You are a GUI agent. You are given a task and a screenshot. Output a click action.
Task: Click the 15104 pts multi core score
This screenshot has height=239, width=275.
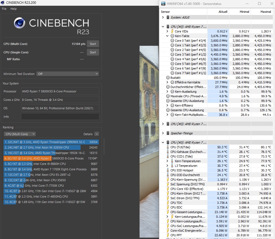pos(78,44)
